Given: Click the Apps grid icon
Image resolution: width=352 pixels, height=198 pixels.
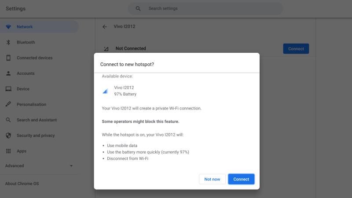Looking at the screenshot, I should pyautogui.click(x=8, y=151).
